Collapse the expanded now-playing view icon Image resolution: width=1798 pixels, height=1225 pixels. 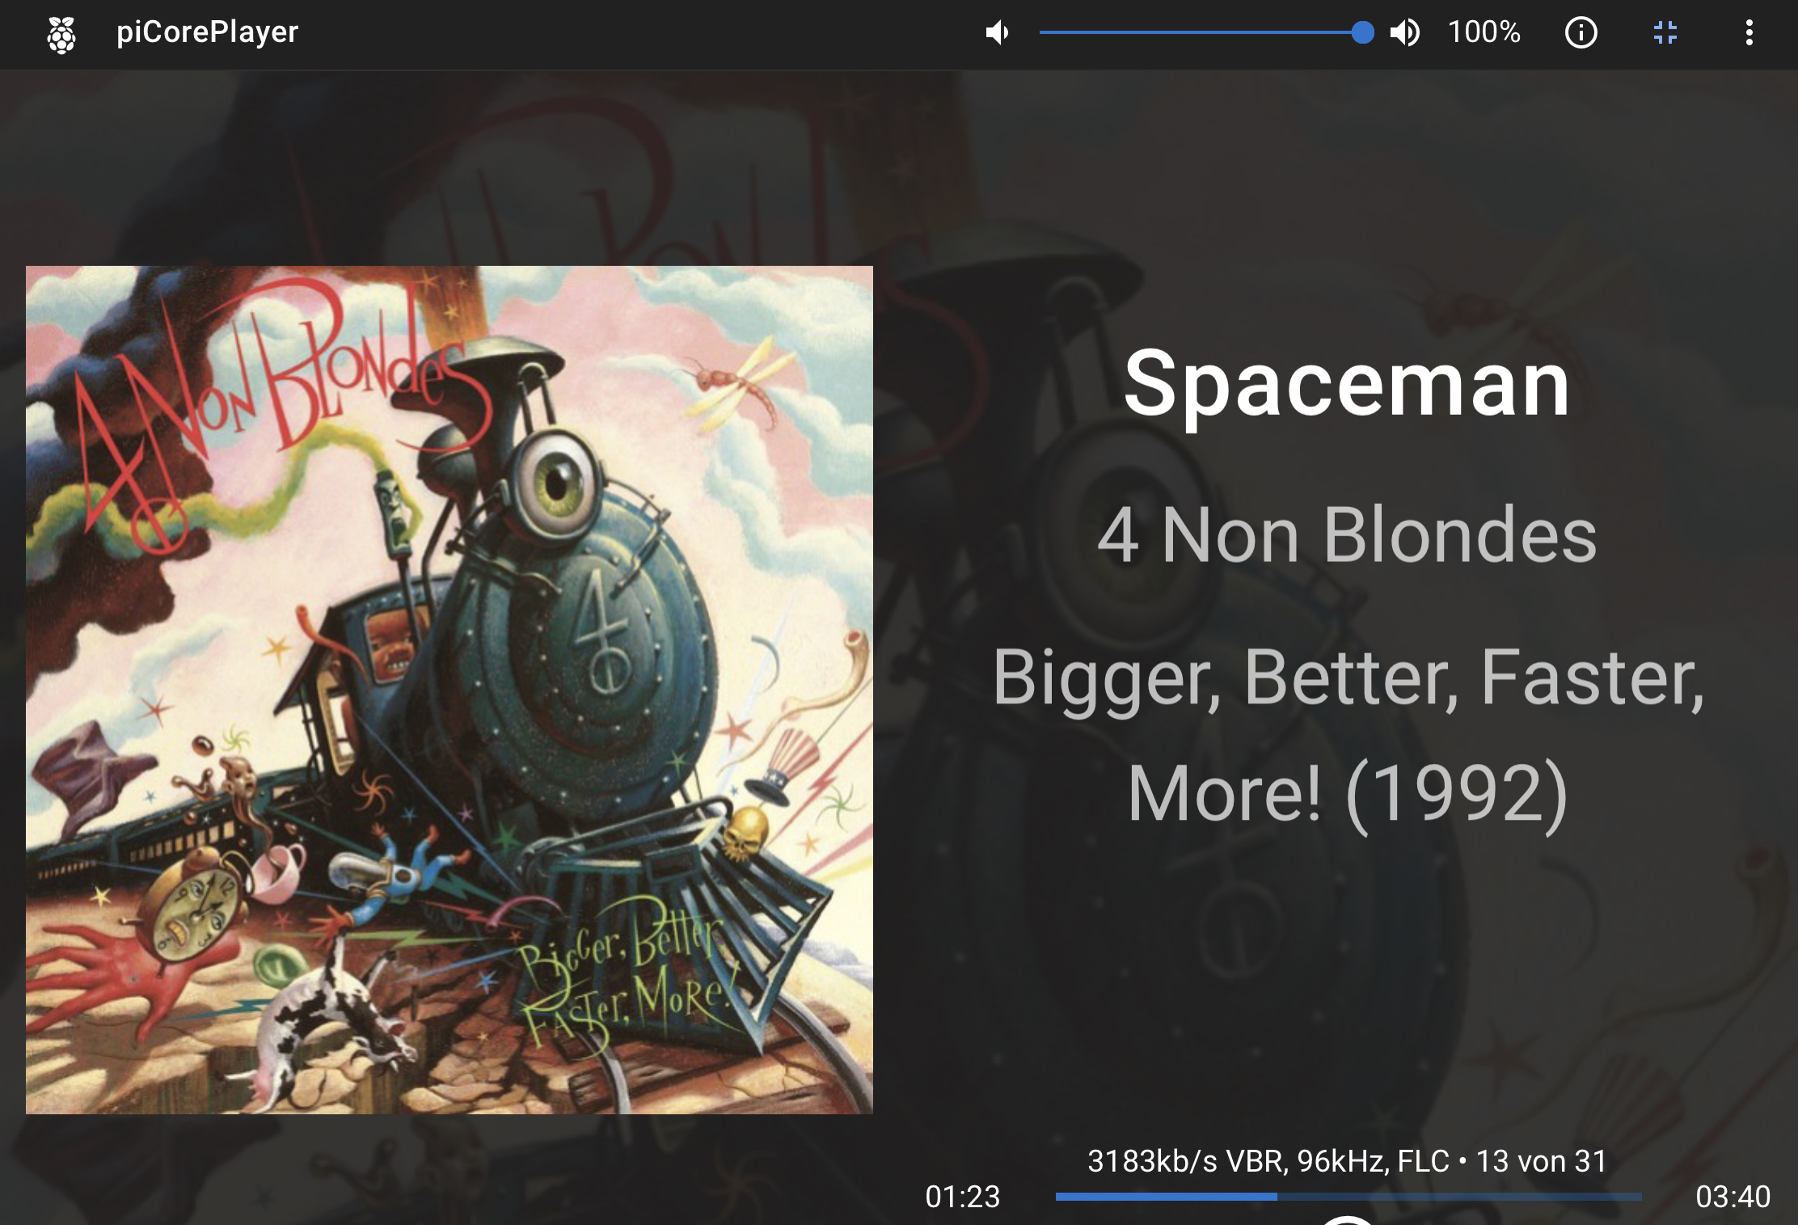(x=1665, y=32)
